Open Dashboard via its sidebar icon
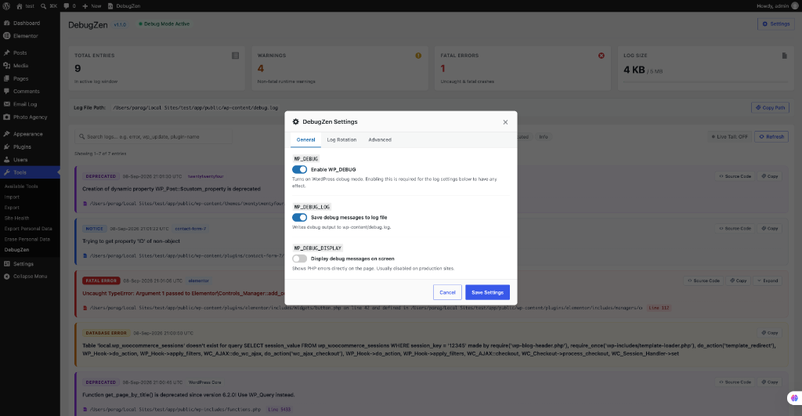Image resolution: width=802 pixels, height=416 pixels. [x=6, y=23]
